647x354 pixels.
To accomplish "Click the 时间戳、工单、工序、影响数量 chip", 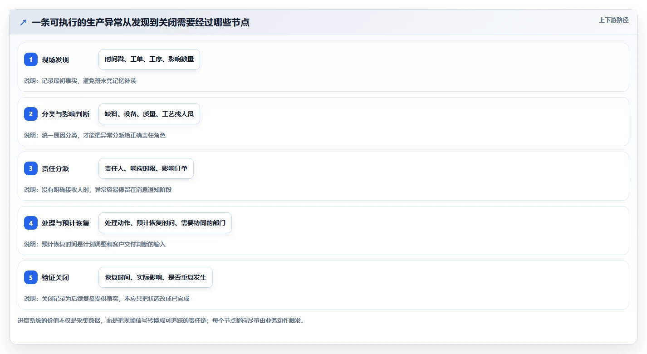I will (149, 59).
